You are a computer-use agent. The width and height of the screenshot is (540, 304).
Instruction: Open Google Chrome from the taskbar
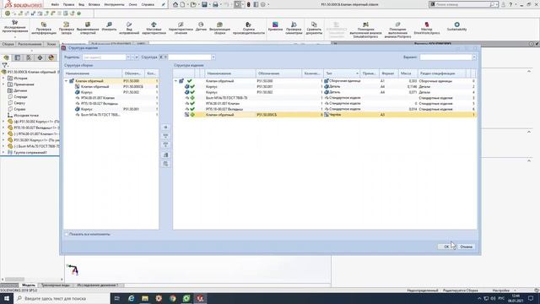click(172, 298)
